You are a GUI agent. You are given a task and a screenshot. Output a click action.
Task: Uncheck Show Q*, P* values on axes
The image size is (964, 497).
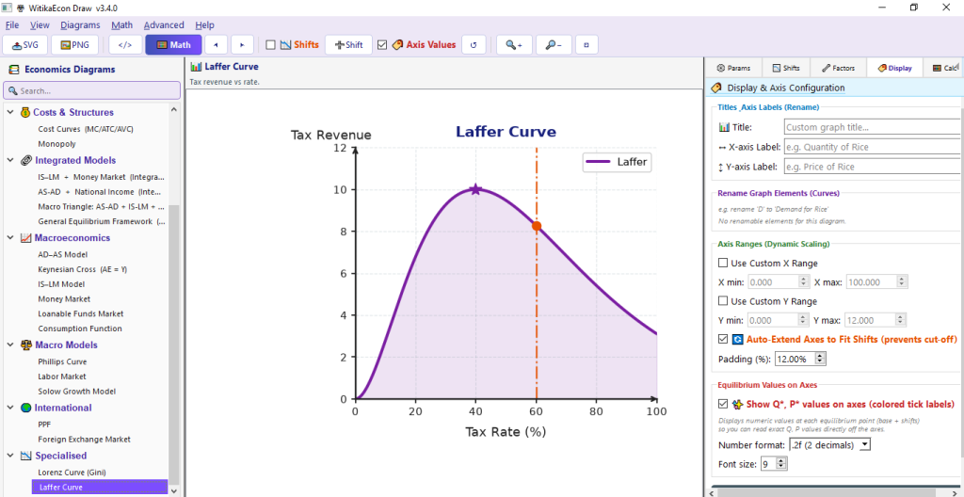tap(723, 405)
